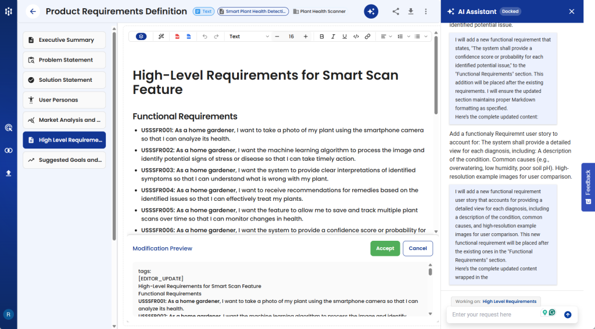Toggle bold formatting
The height and width of the screenshot is (329, 595).
pyautogui.click(x=322, y=37)
